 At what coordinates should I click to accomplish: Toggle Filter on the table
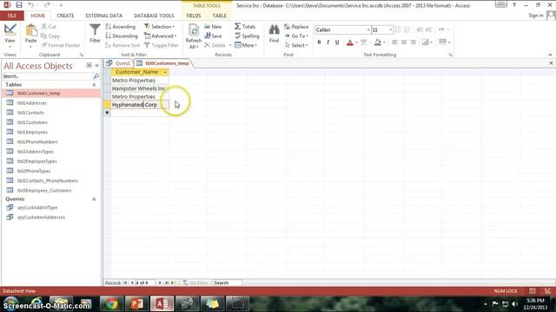click(x=162, y=45)
